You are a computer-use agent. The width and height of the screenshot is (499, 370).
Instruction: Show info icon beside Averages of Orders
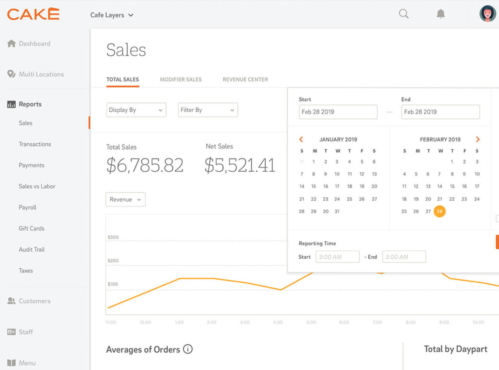[188, 349]
